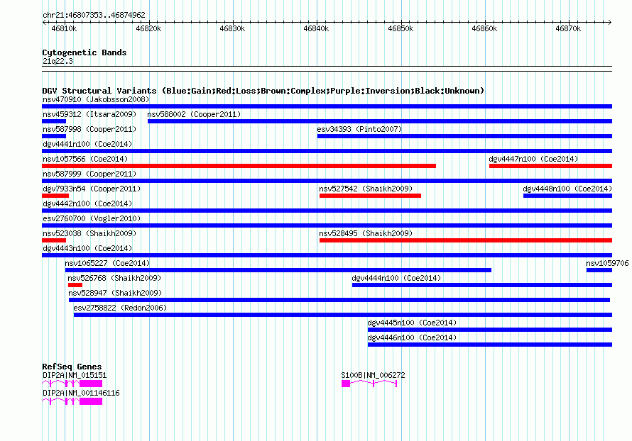Screen dimensions: 632x441
Task: Select the dgv4445n100 blue bar
Action: tap(490, 330)
